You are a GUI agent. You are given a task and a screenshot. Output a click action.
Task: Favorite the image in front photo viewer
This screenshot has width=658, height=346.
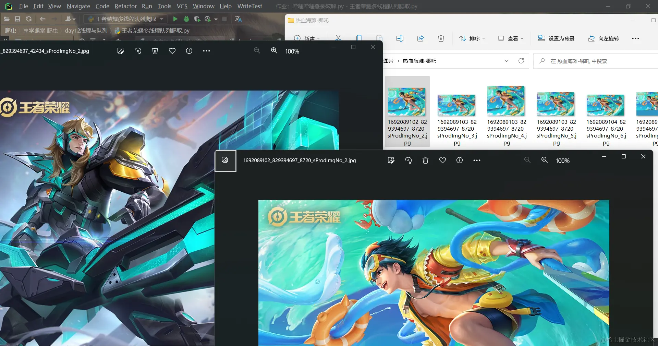pos(442,160)
